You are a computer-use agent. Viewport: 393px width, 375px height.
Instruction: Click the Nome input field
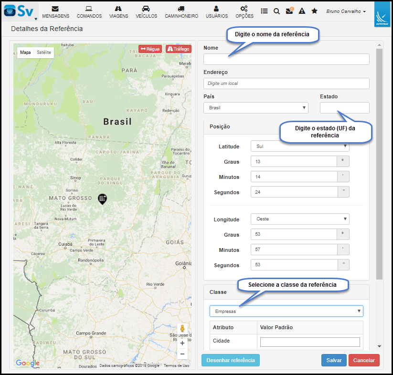click(286, 59)
